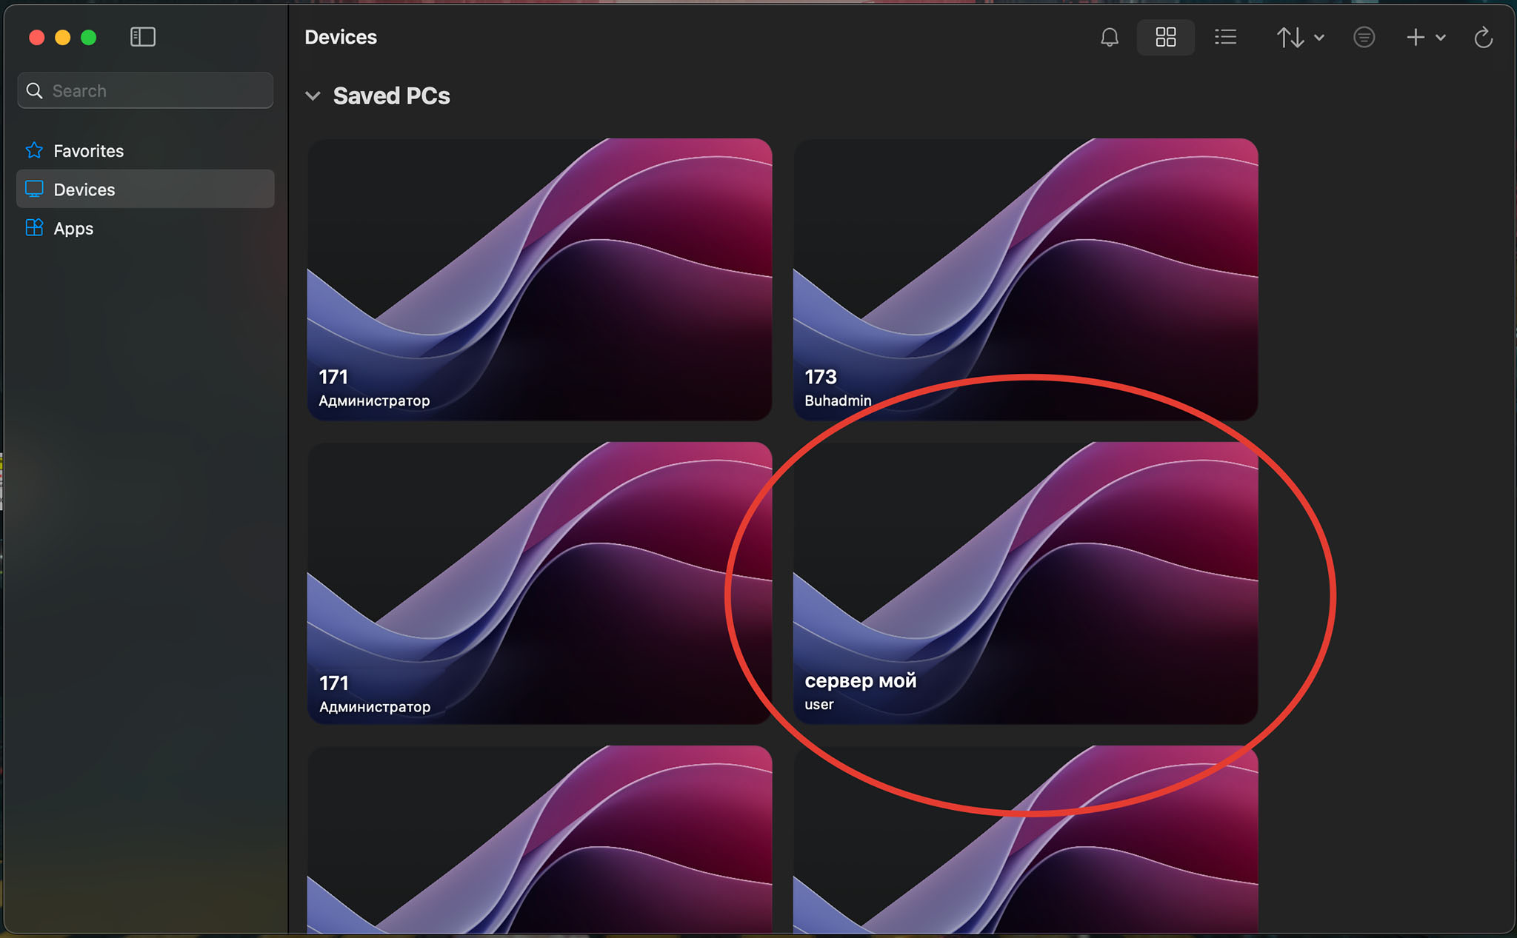The height and width of the screenshot is (938, 1517).
Task: Open the filter options icon
Action: click(x=1364, y=37)
